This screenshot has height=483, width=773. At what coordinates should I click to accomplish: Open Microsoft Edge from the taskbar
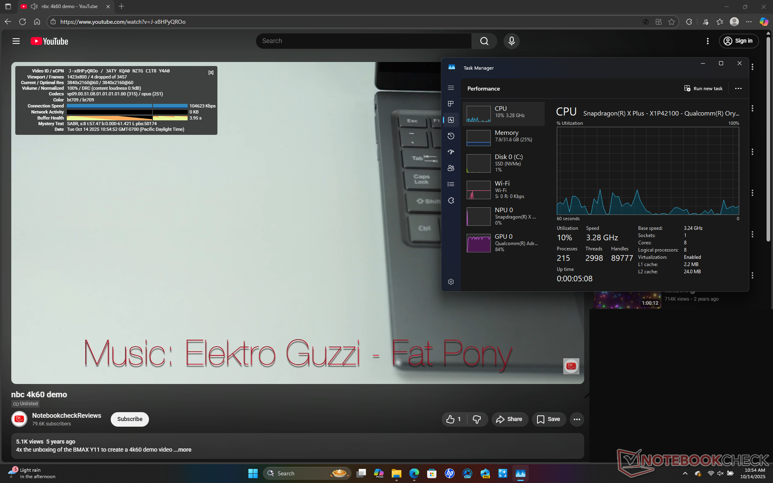[414, 473]
